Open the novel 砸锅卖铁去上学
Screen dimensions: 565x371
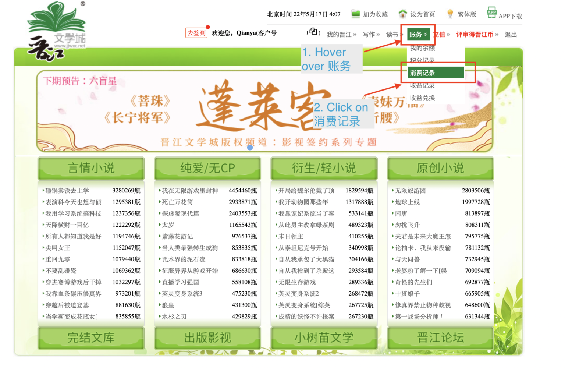67,191
